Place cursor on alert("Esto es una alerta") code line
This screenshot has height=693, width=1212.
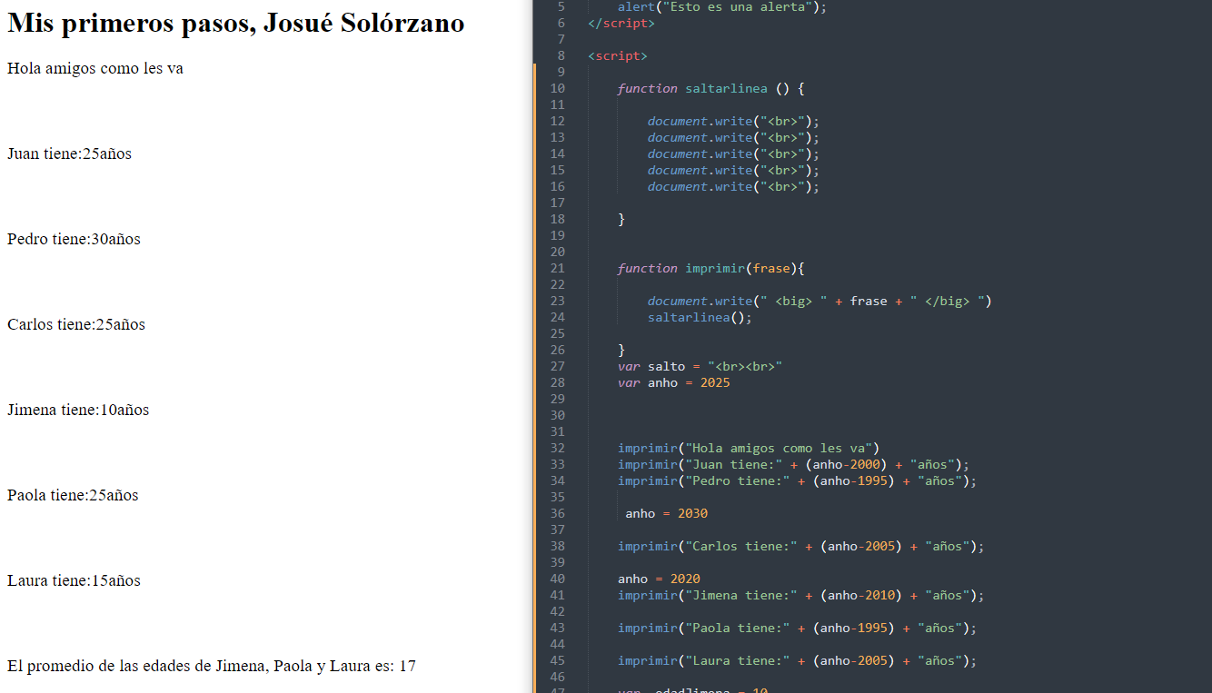[x=722, y=6]
